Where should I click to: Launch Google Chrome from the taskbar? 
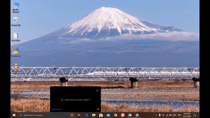coord(115,115)
